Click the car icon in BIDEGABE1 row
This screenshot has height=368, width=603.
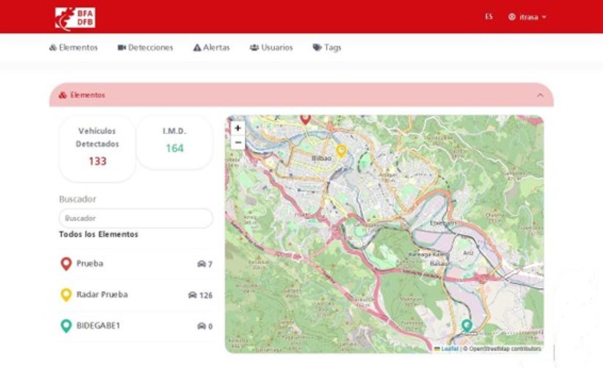tap(202, 326)
